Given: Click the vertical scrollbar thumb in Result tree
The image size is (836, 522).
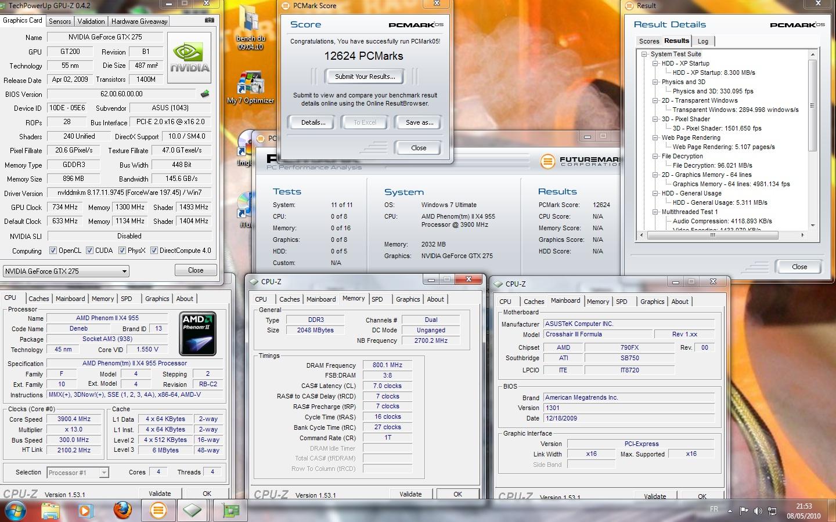Looking at the screenshot, I should pos(812,106).
